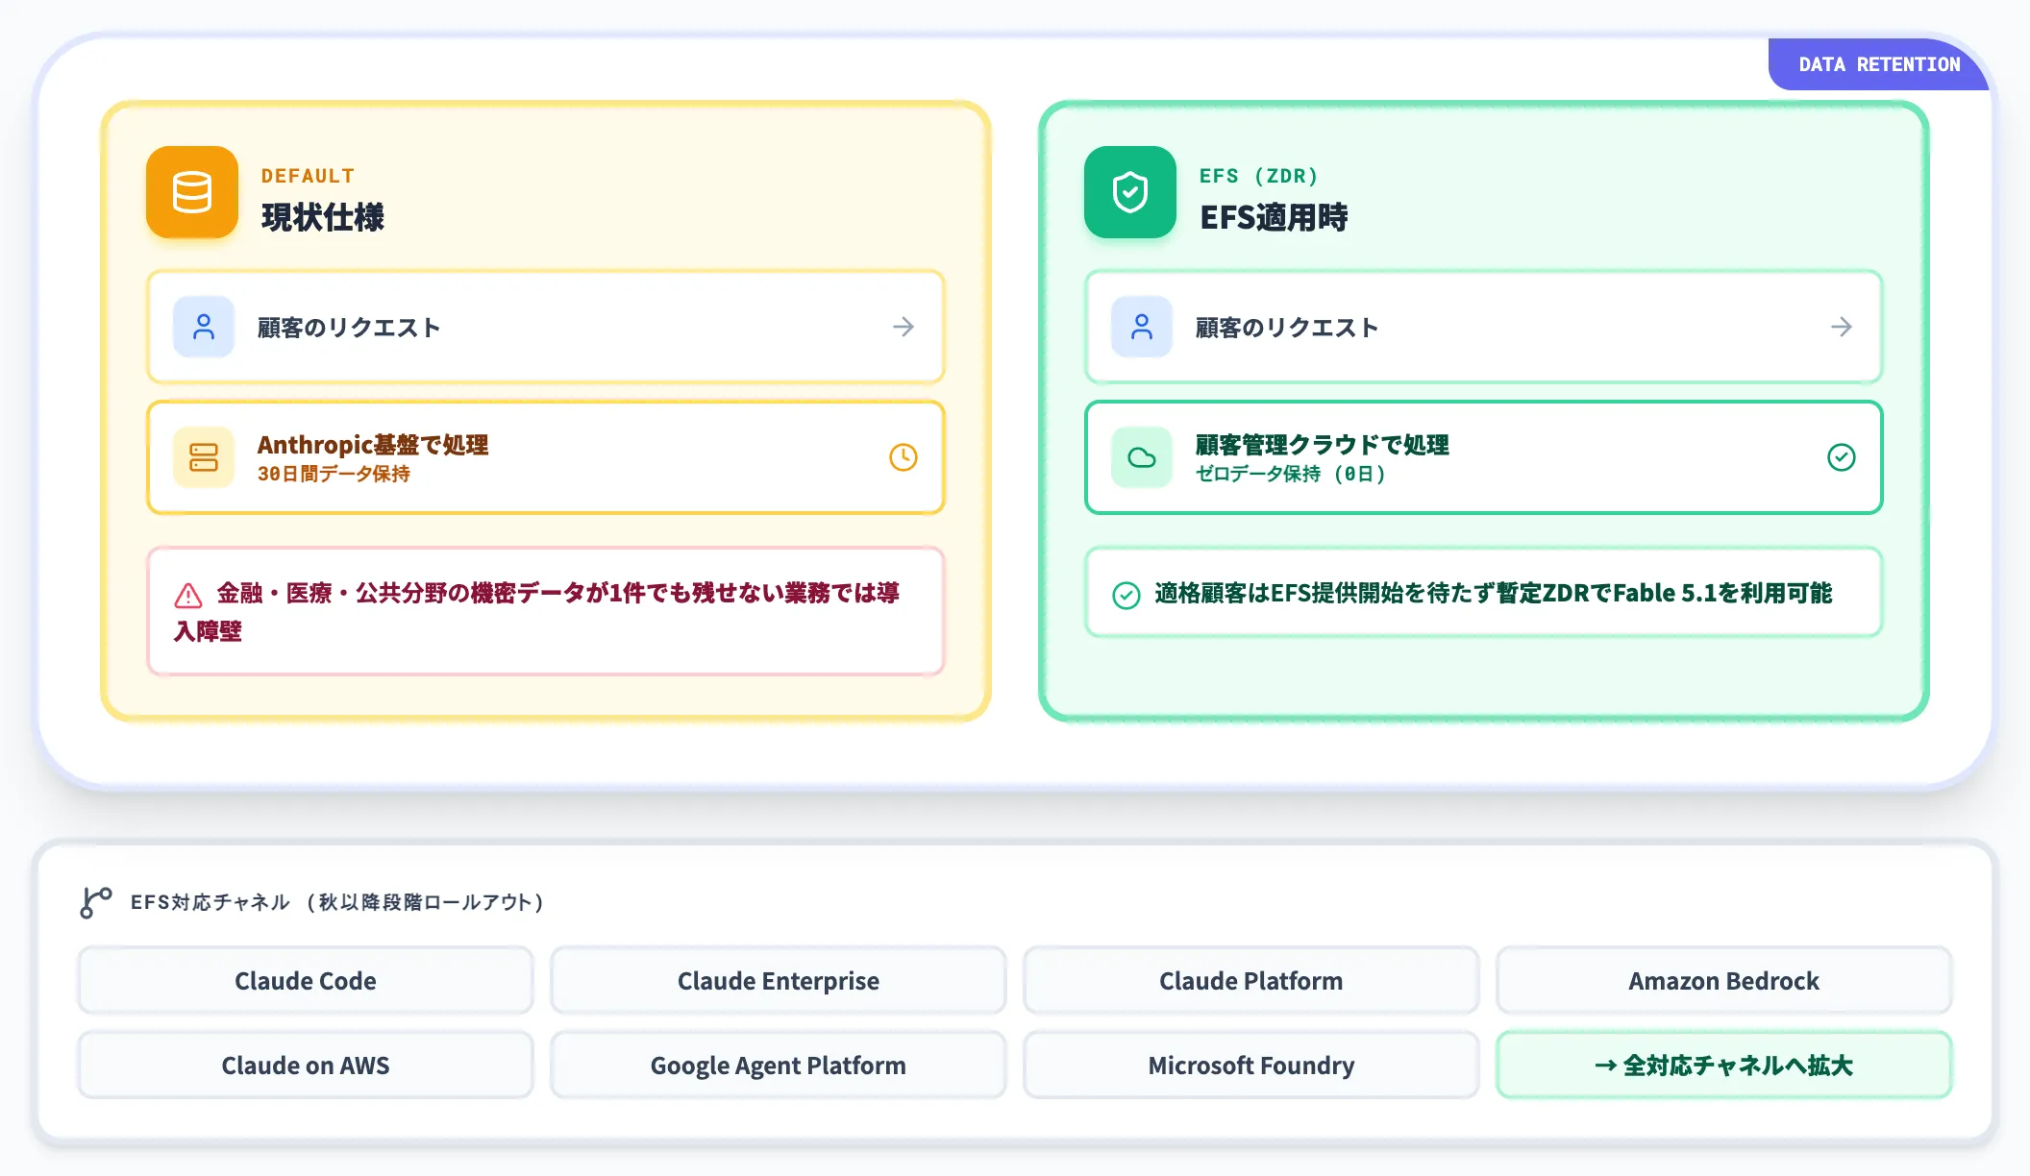The width and height of the screenshot is (2030, 1176).
Task: Click the red warning text about 金融・医療・公共分野
Action: pos(536,612)
